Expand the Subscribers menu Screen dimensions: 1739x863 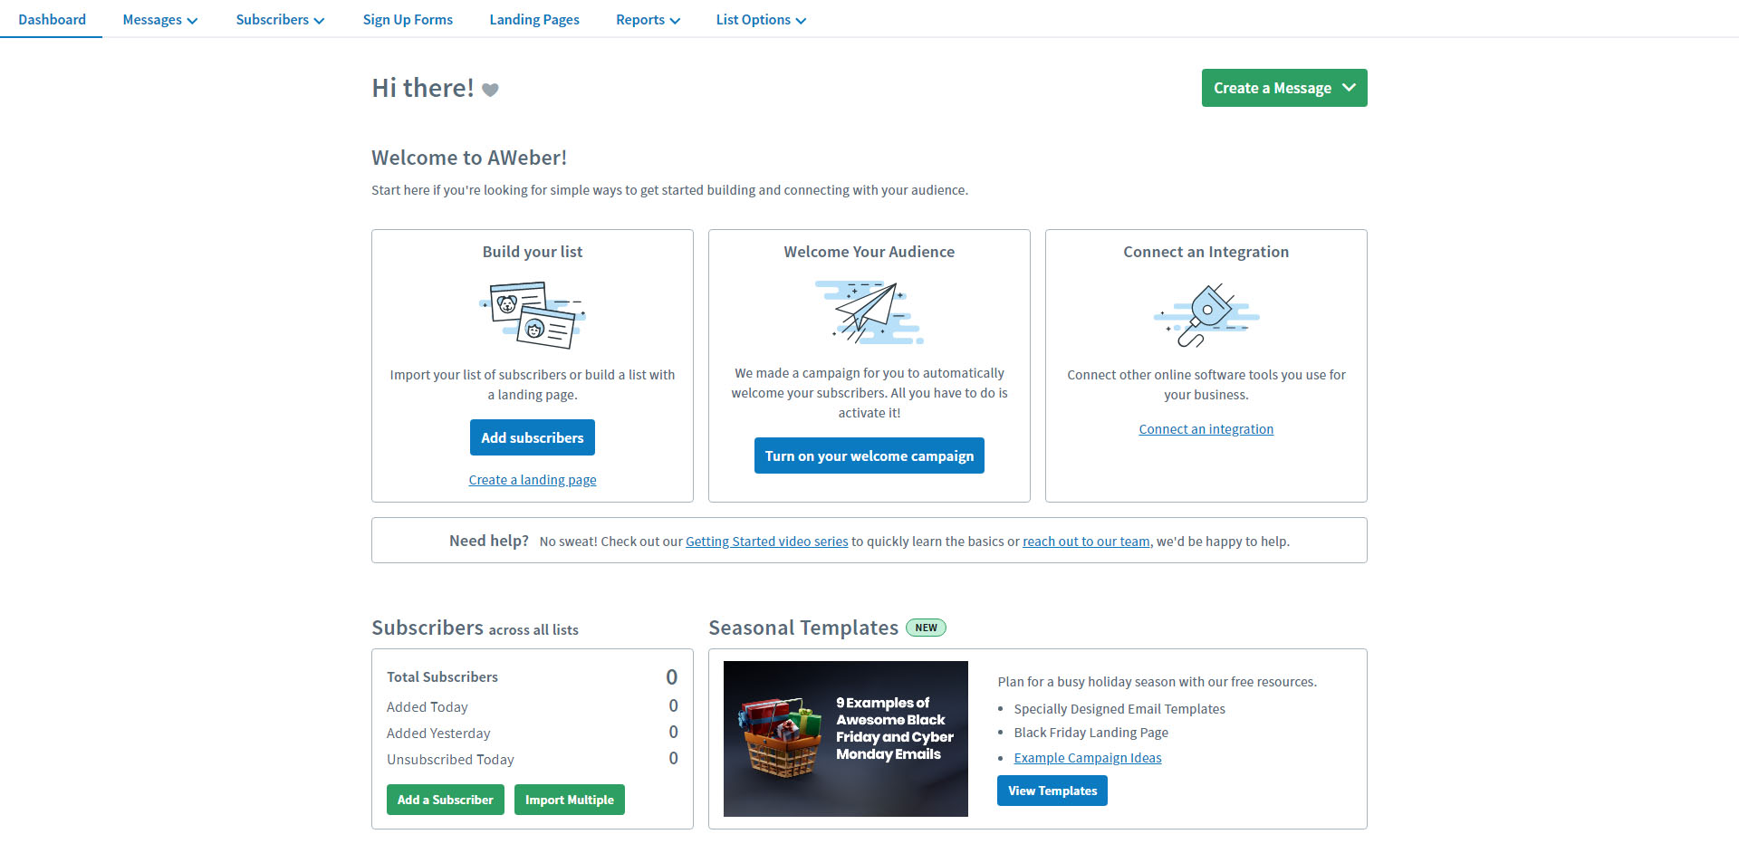280,20
